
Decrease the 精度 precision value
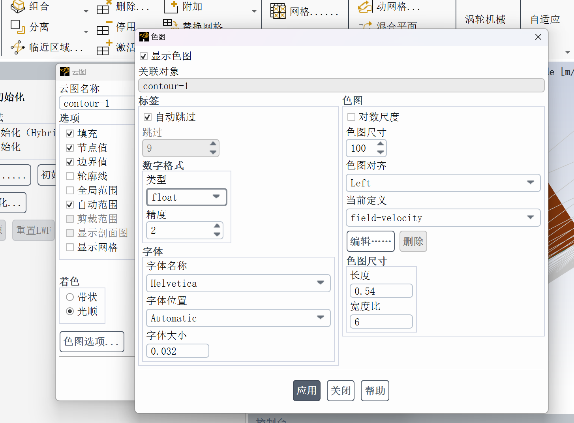[x=217, y=234]
